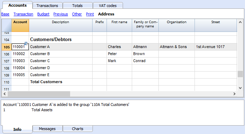Select the account cell 110005
The width and height of the screenshot is (245, 134).
(20, 75)
